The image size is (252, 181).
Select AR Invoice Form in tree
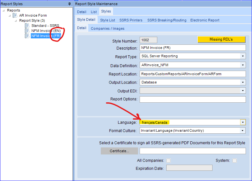tap(33, 15)
